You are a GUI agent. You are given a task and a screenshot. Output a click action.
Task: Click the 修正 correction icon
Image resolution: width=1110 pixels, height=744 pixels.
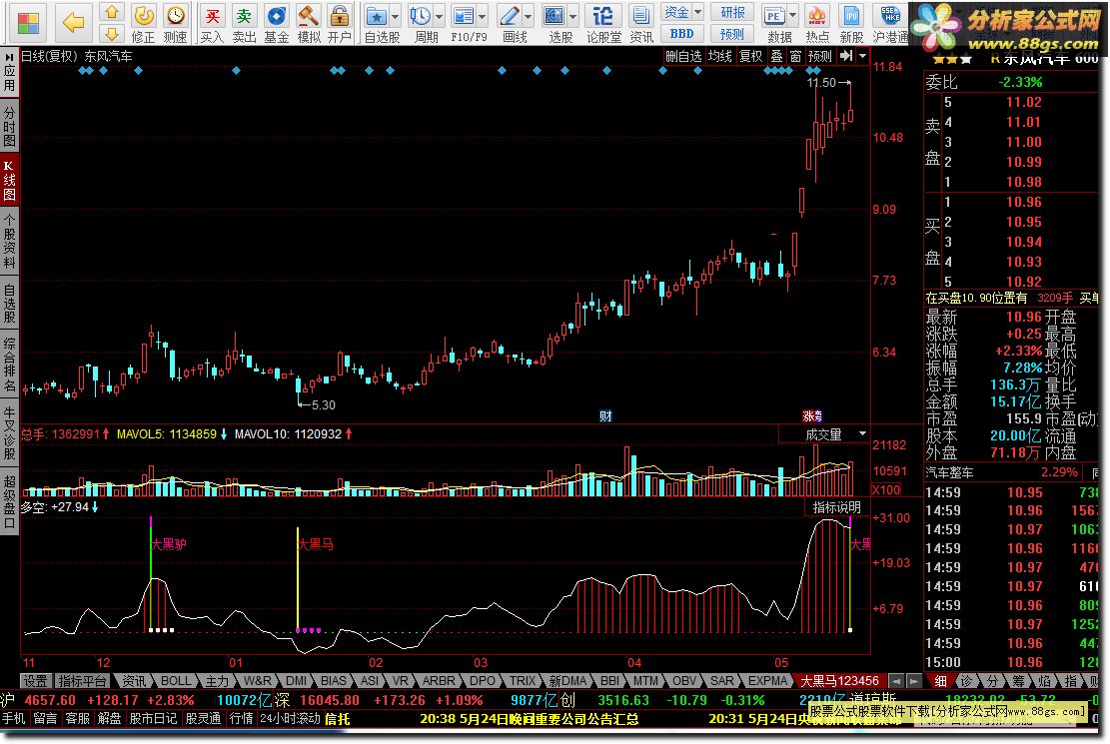coord(143,23)
